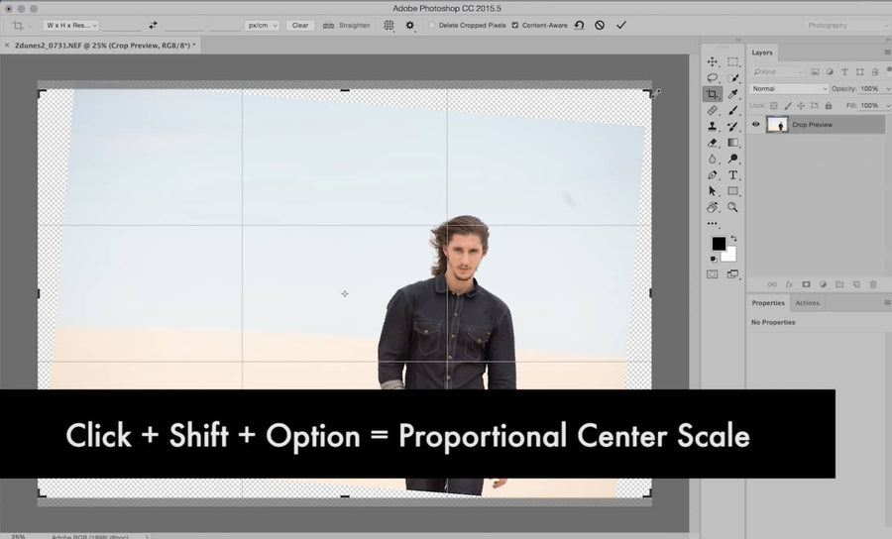Image resolution: width=892 pixels, height=539 pixels.
Task: Click the Clear button
Action: pos(300,26)
